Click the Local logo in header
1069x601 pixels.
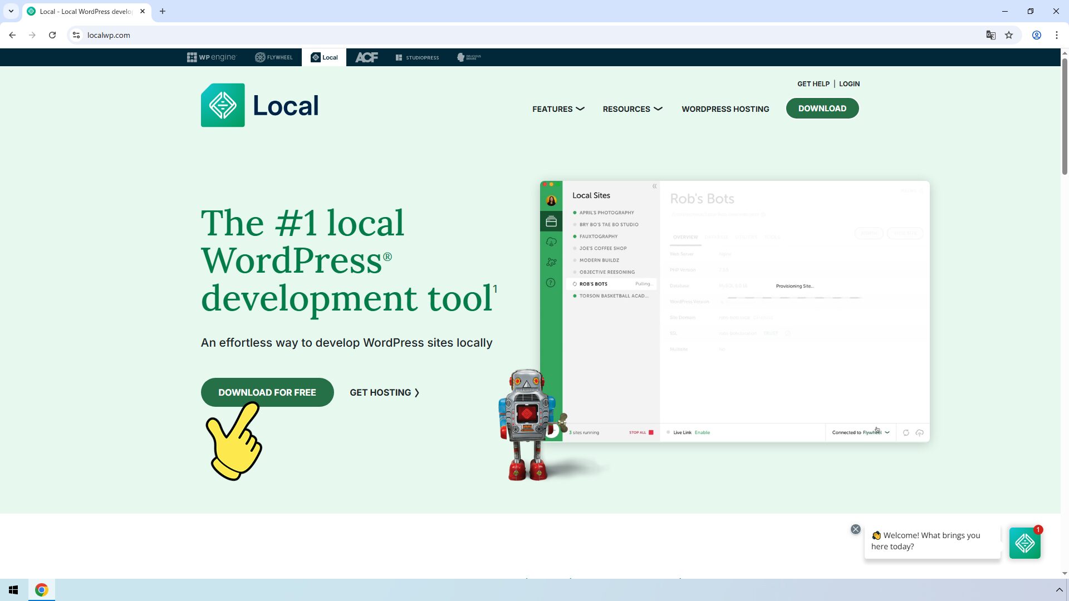coord(260,105)
